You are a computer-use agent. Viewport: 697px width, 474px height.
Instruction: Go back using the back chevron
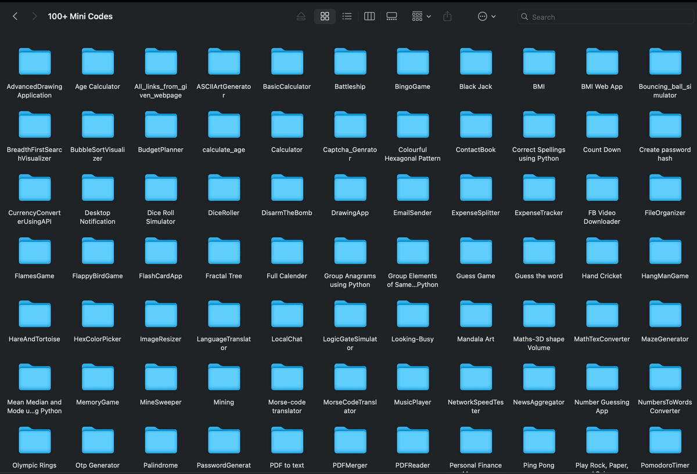coord(15,16)
